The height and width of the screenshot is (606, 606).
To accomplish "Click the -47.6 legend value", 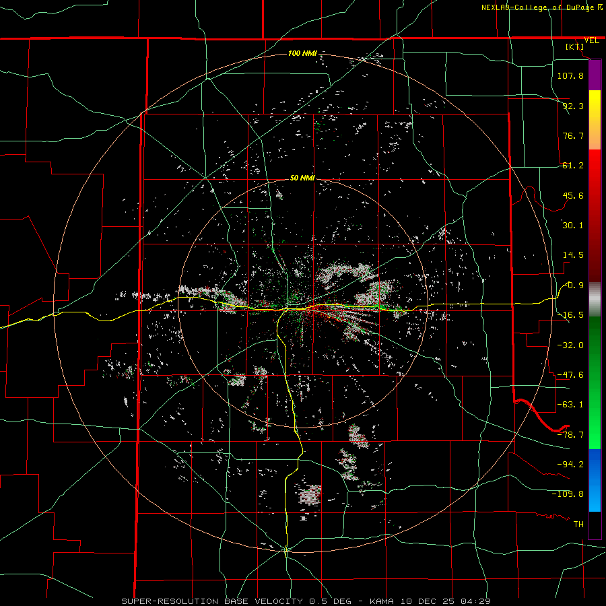I will [x=570, y=375].
